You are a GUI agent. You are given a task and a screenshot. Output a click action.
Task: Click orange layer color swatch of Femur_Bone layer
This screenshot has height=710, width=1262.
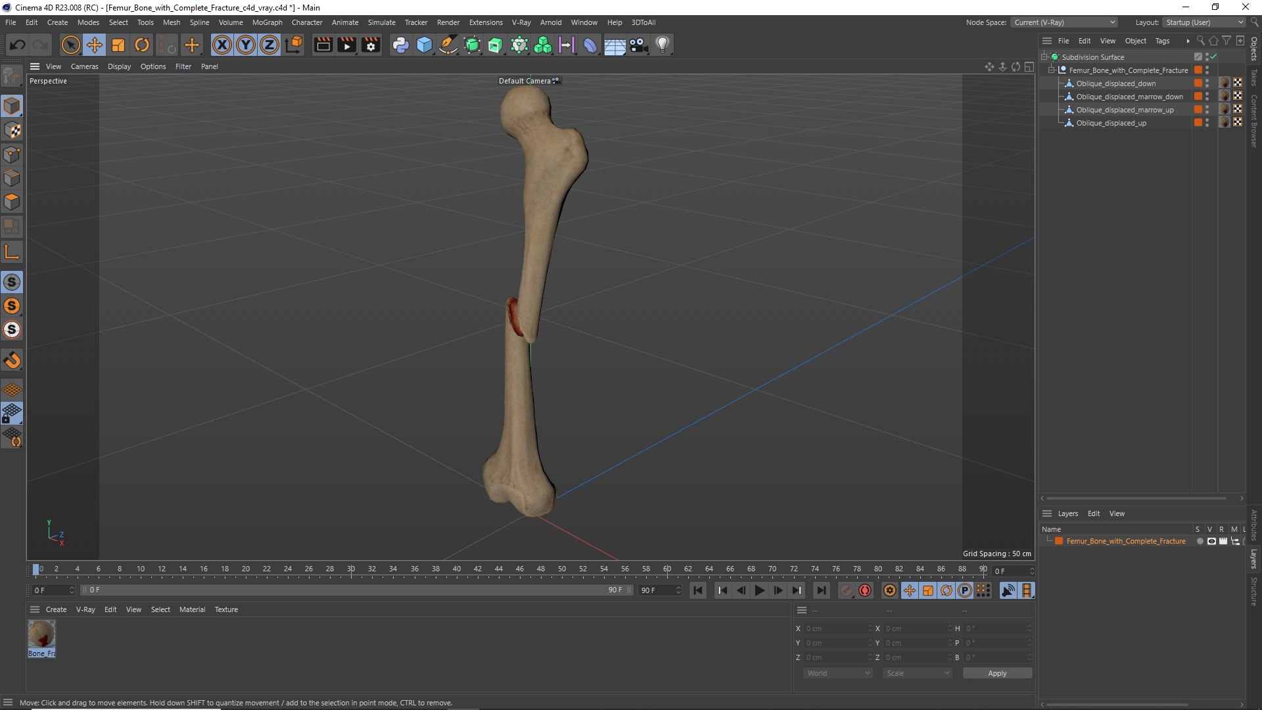(1059, 541)
